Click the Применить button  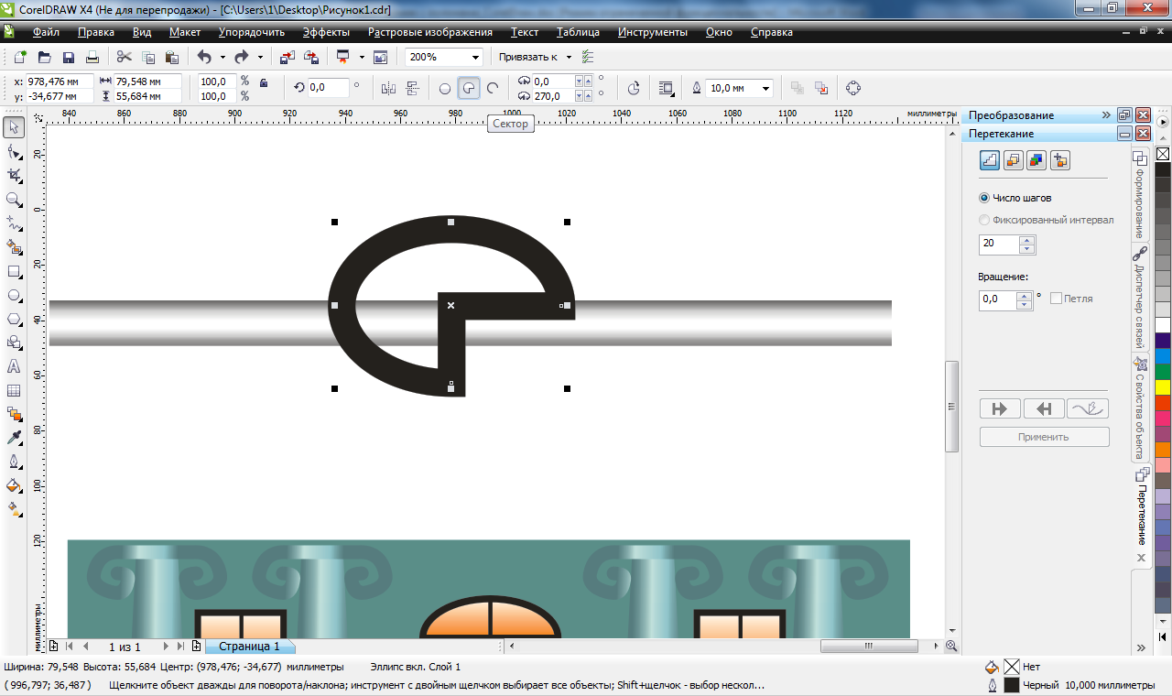click(1044, 437)
